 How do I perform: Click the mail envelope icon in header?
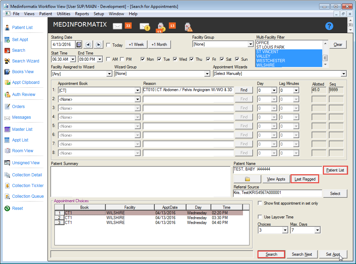pyautogui.click(x=118, y=26)
